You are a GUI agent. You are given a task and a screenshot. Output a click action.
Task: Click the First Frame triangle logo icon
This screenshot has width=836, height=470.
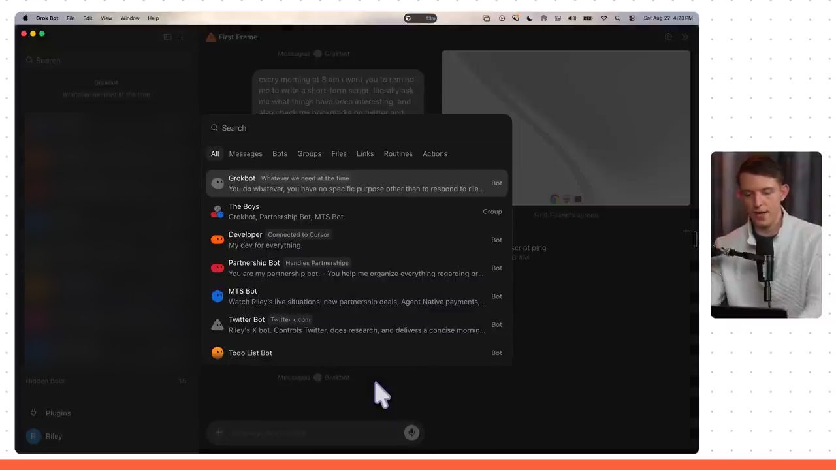(211, 37)
